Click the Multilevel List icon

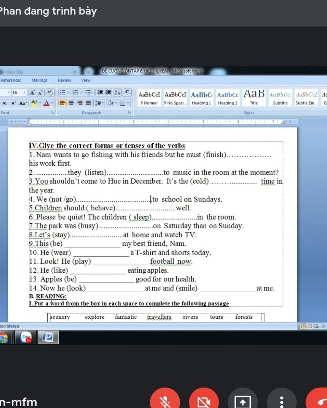[88, 93]
